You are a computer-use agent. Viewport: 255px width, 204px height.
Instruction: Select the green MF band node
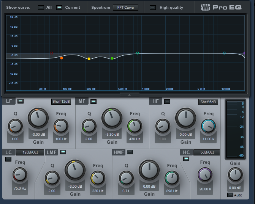(112, 58)
